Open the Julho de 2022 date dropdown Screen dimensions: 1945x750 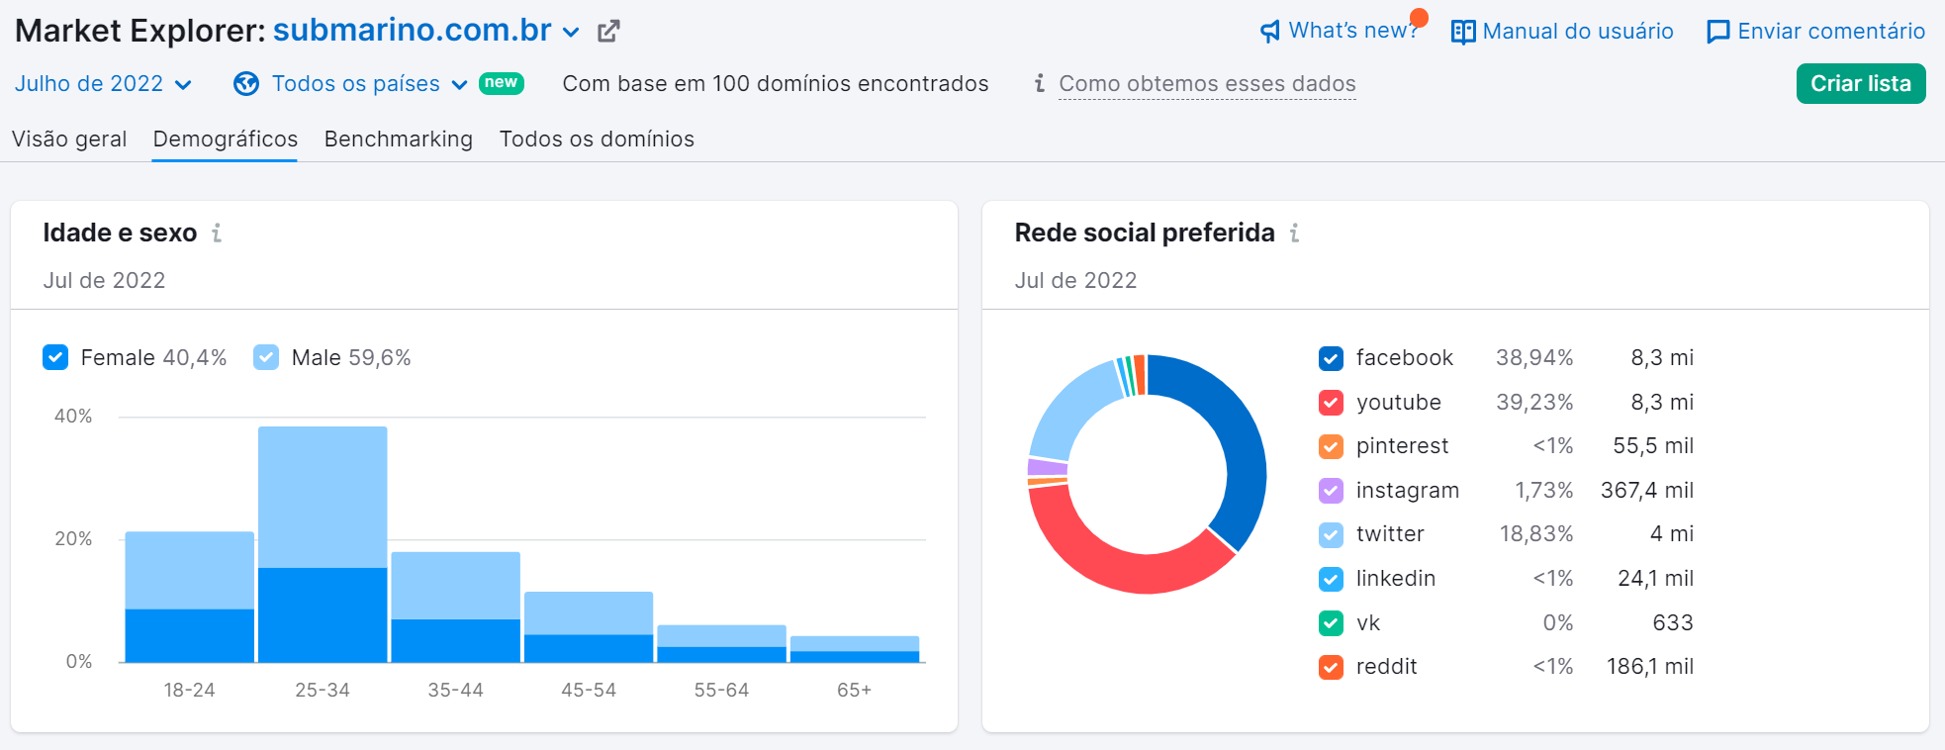pyautogui.click(x=103, y=84)
